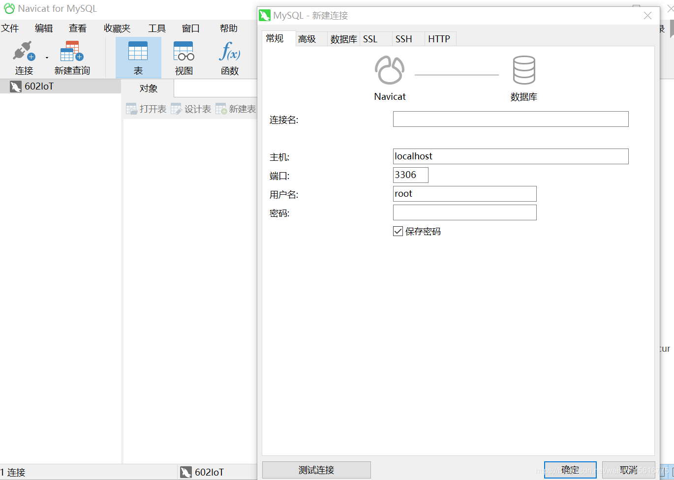Screen dimensions: 674x480
Task: Click the MySQL dialog title bar icon
Action: point(265,15)
